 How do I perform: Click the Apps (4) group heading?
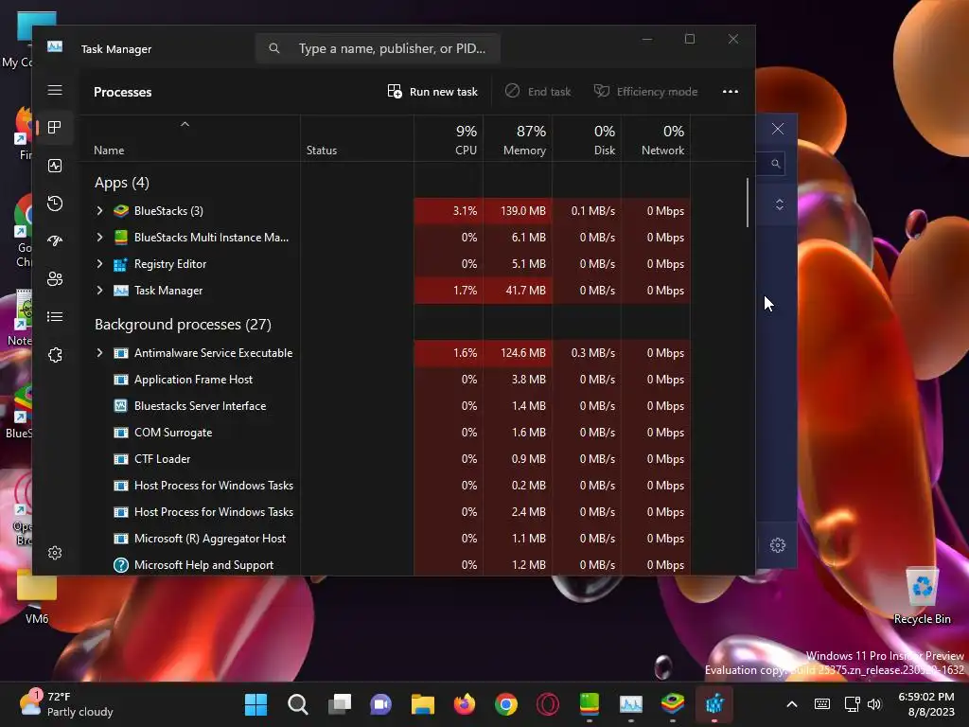pos(122,183)
